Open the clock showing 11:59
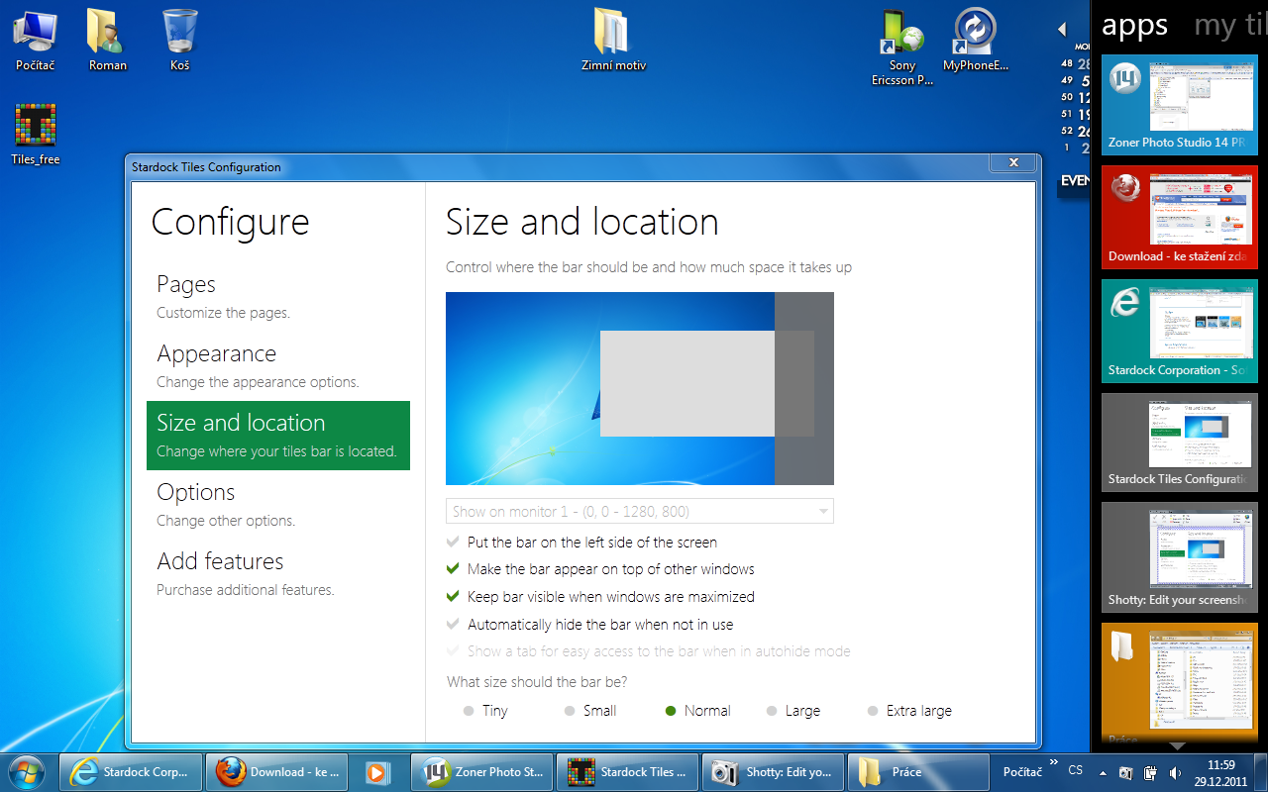Screen dimensions: 1268x792 1220,772
